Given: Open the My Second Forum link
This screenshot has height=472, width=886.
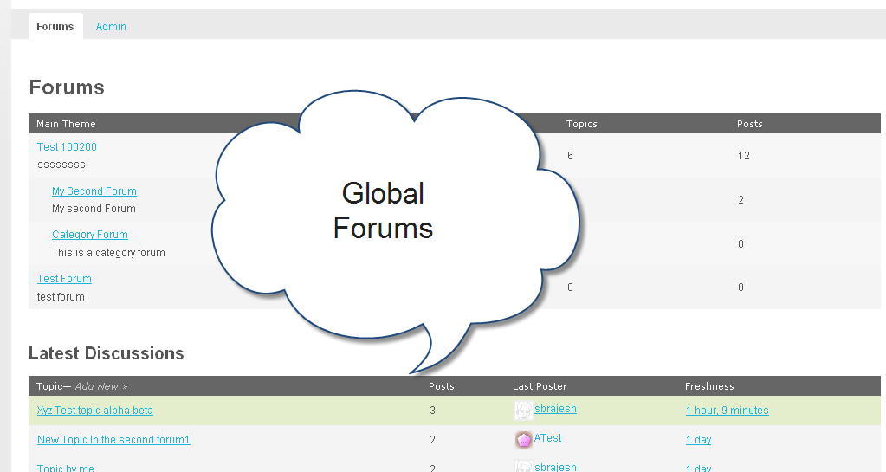Looking at the screenshot, I should pos(94,191).
